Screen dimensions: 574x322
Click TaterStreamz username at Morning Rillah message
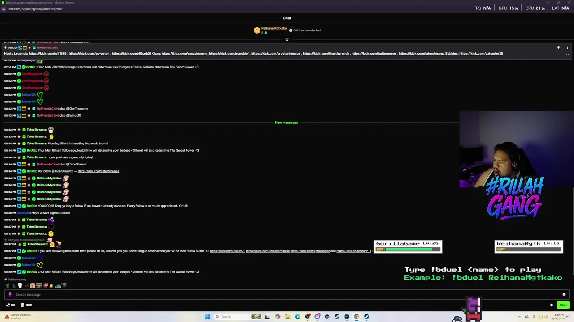tap(36, 144)
